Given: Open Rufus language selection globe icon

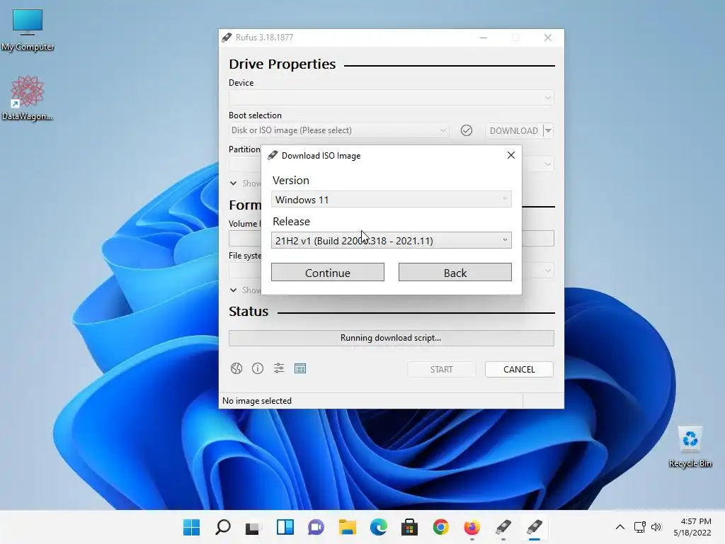Looking at the screenshot, I should (x=236, y=368).
